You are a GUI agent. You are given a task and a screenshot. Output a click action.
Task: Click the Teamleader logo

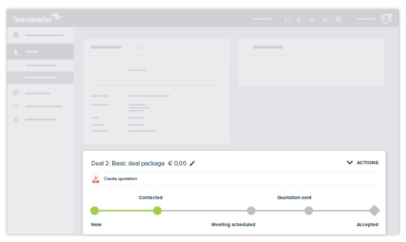click(x=38, y=18)
